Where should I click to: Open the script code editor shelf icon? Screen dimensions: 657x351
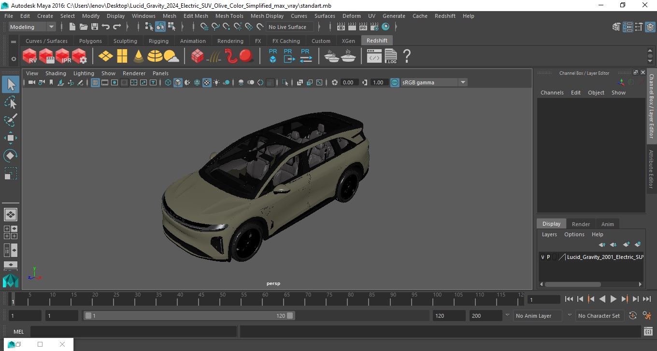click(x=374, y=57)
